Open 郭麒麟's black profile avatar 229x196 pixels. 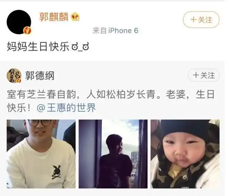[19, 22]
